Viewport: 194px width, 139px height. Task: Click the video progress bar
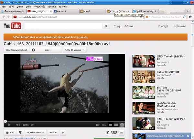click(64, 121)
